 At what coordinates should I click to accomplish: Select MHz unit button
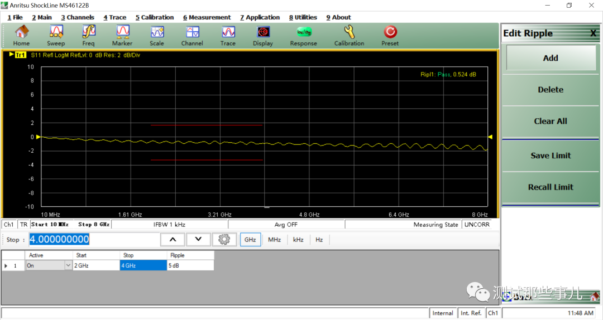click(275, 239)
